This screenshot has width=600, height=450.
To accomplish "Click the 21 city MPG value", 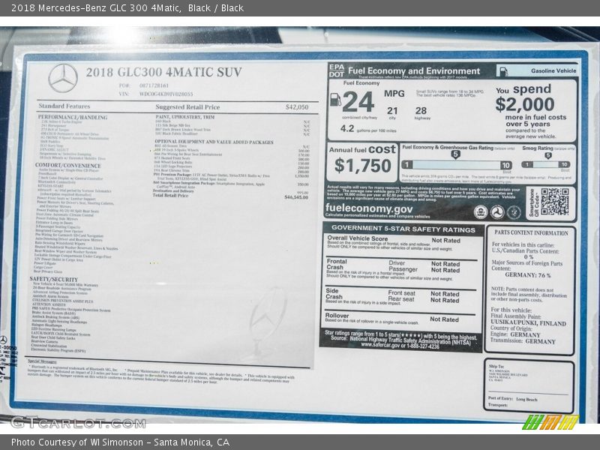I will [x=392, y=111].
